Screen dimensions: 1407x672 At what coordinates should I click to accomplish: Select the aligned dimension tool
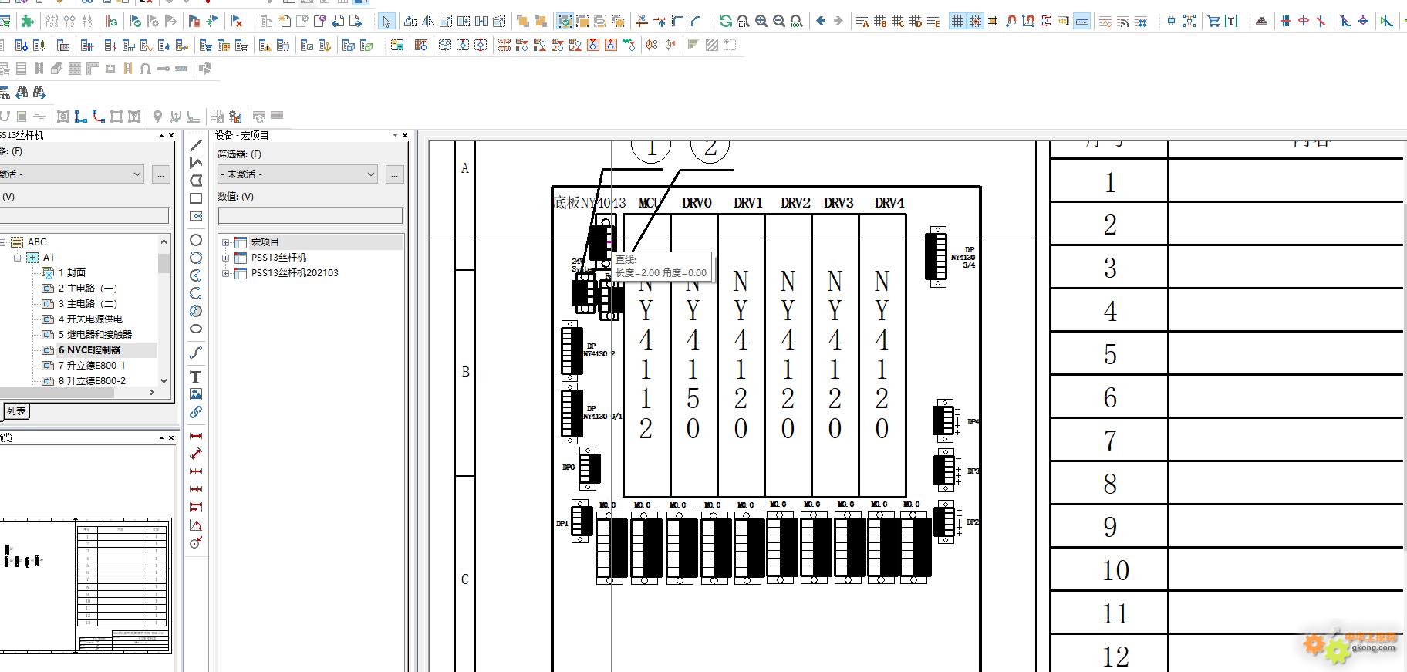click(196, 454)
